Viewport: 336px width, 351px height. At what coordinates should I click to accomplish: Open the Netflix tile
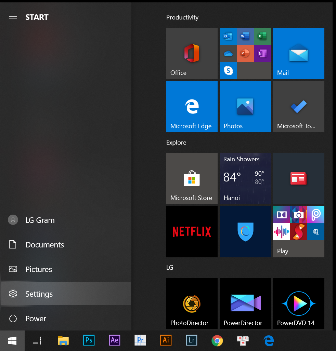[192, 232]
